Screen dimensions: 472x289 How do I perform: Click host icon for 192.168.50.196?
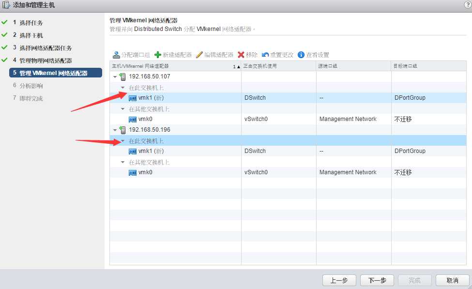122,130
